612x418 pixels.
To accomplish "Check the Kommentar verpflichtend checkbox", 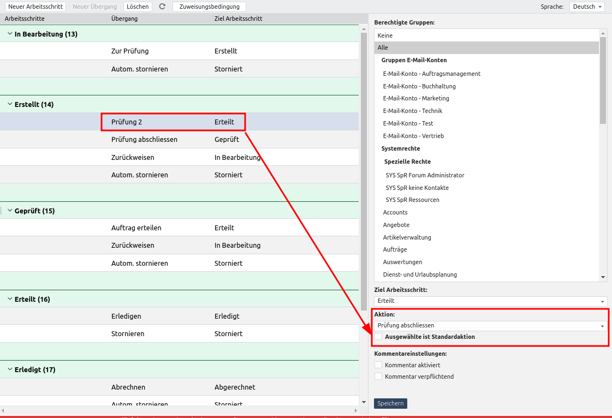I will [x=378, y=377].
